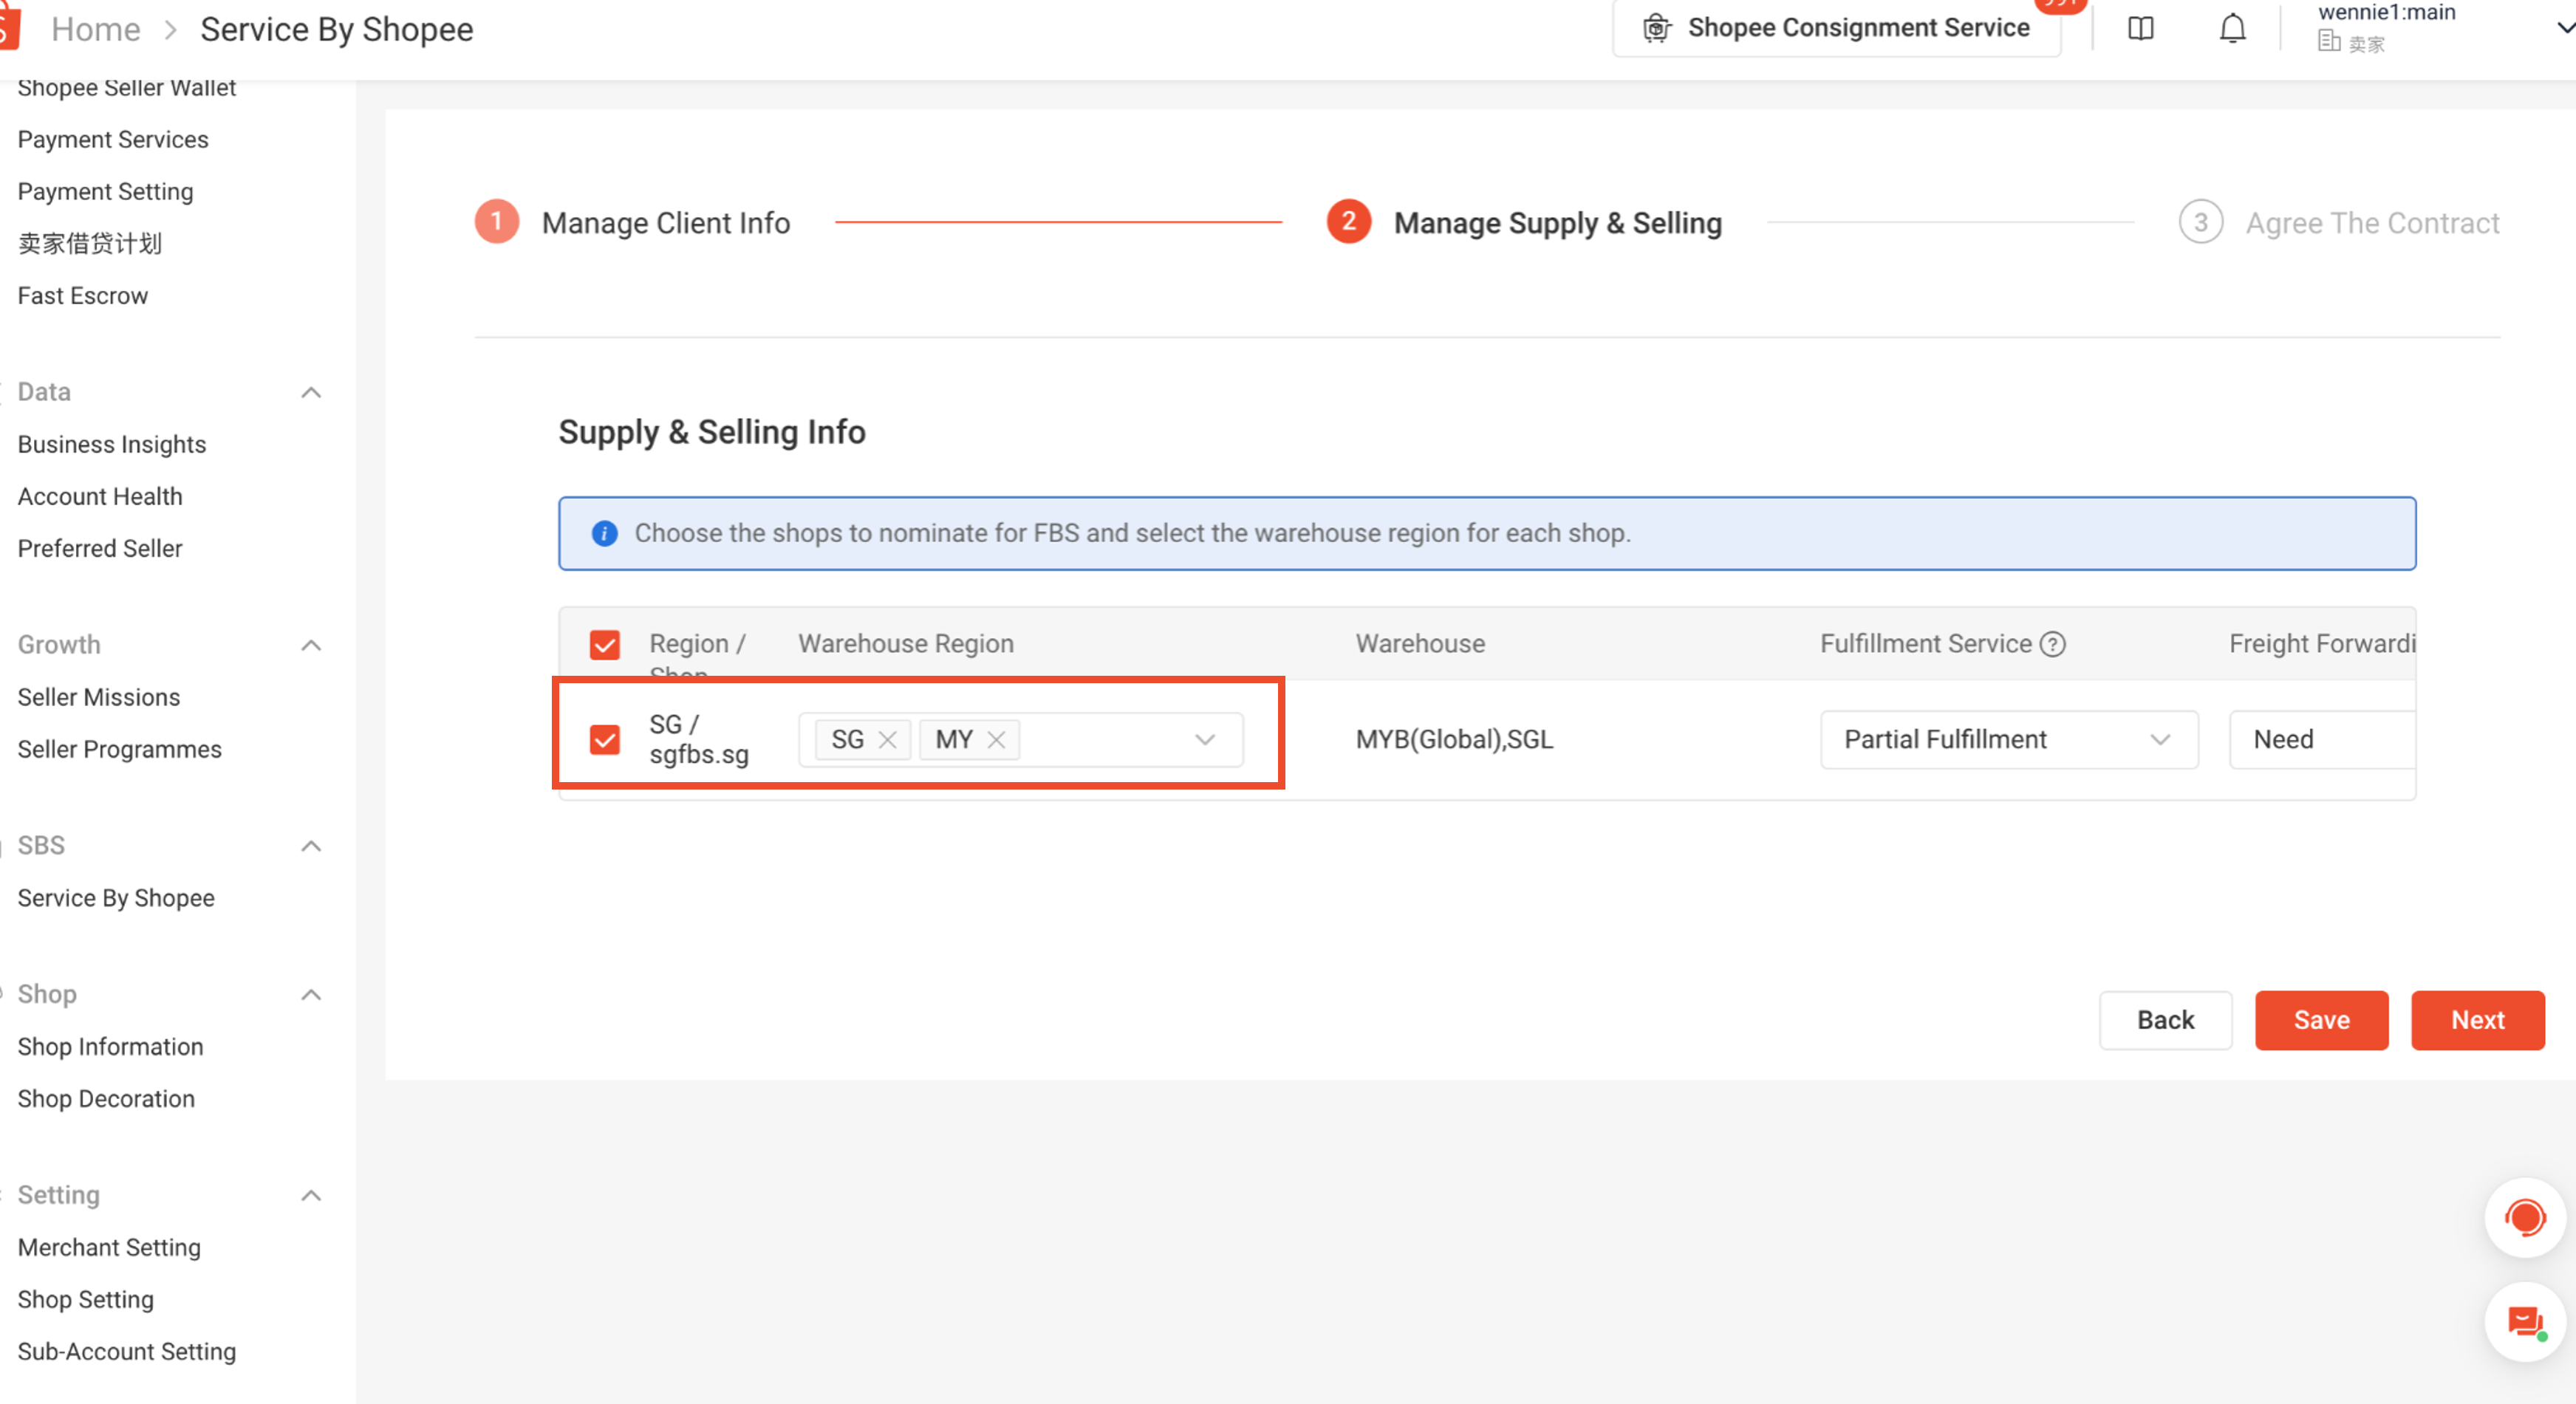2576x1404 pixels.
Task: Click the Fulfillment Service column header
Action: 1925,644
